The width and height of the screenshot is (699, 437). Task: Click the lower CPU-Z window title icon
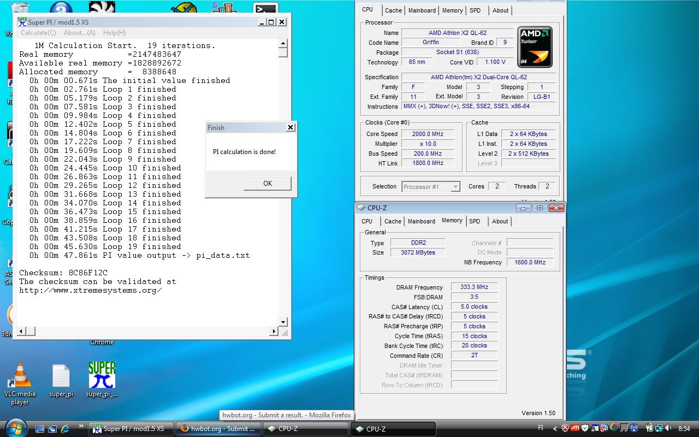tap(361, 208)
